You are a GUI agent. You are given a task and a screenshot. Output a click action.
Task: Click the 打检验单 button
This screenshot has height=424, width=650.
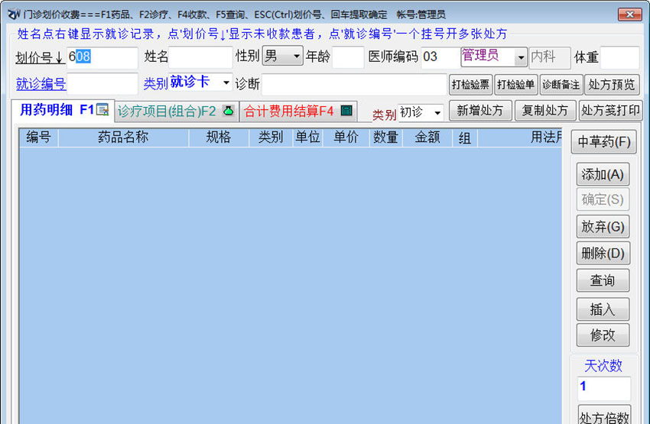point(515,85)
